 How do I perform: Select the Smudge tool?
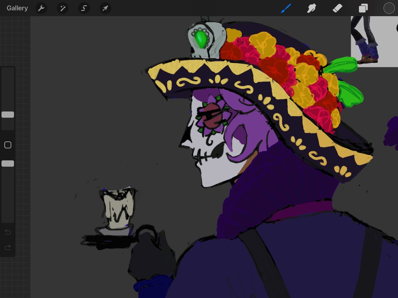click(311, 8)
